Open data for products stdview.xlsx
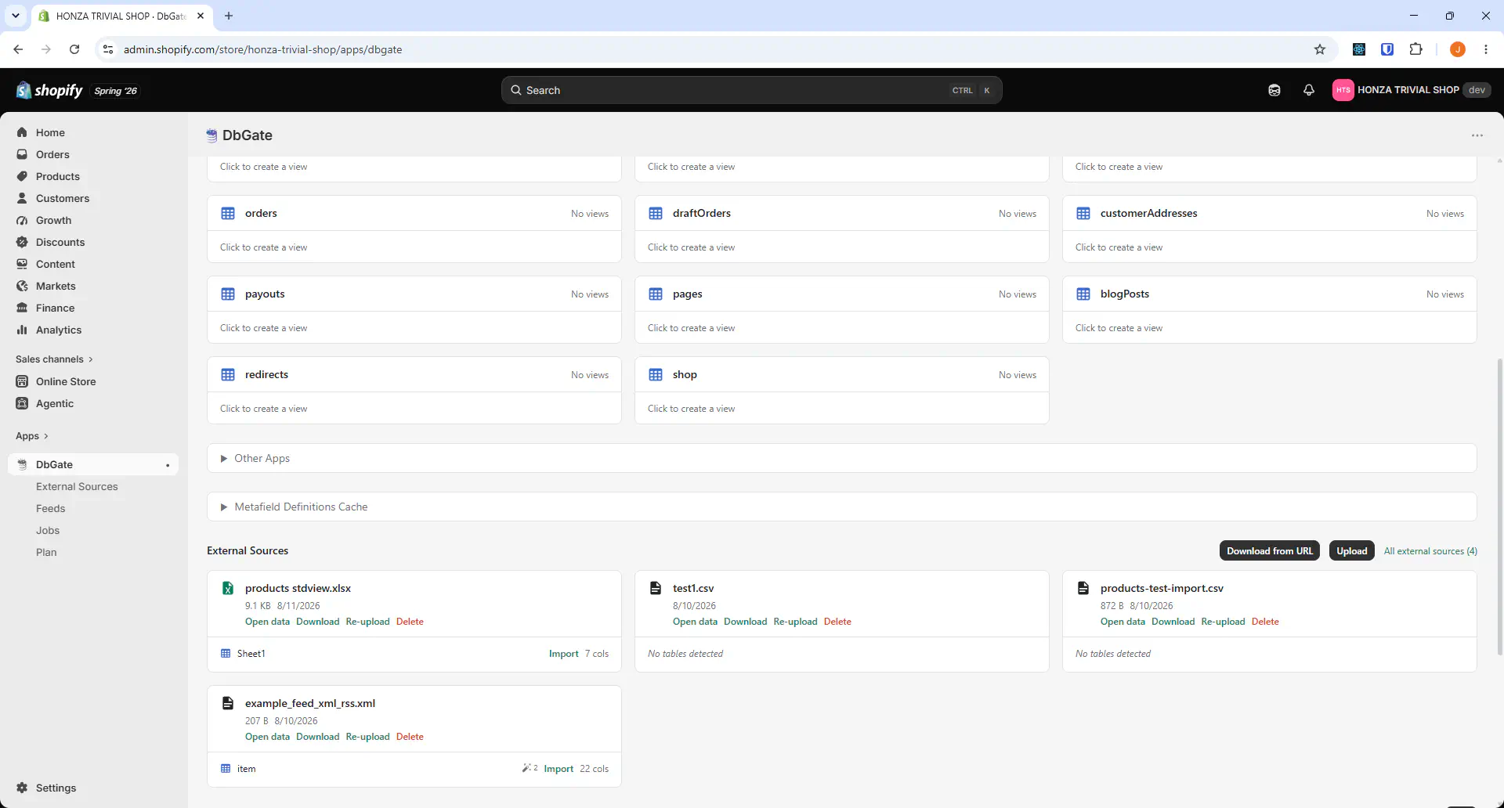 pyautogui.click(x=267, y=622)
